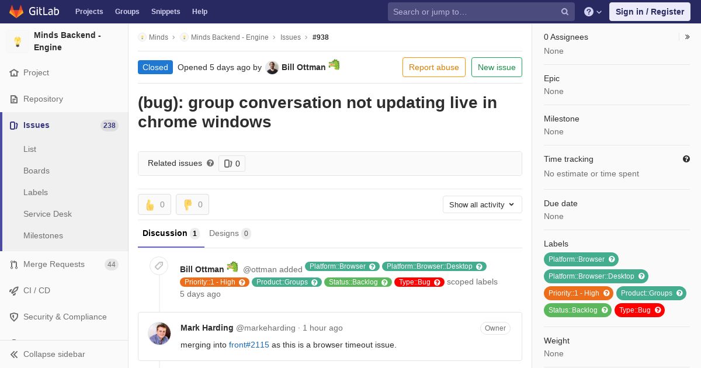The height and width of the screenshot is (368, 701).
Task: Give a thumbs up reaction
Action: pos(155,204)
